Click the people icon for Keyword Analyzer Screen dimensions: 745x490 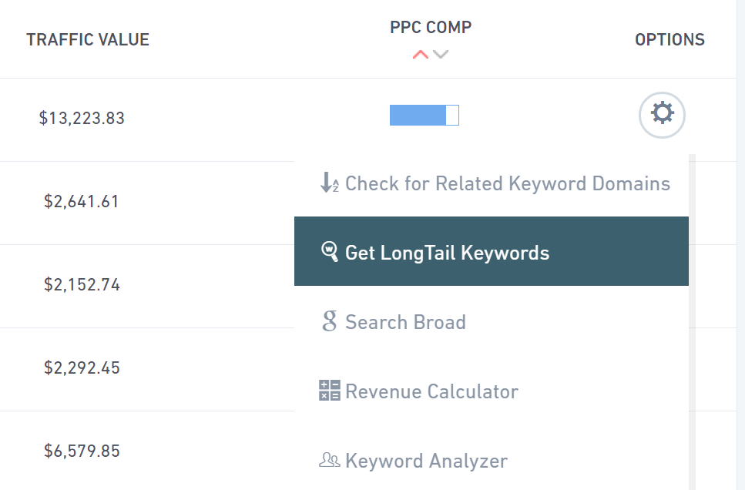(329, 460)
